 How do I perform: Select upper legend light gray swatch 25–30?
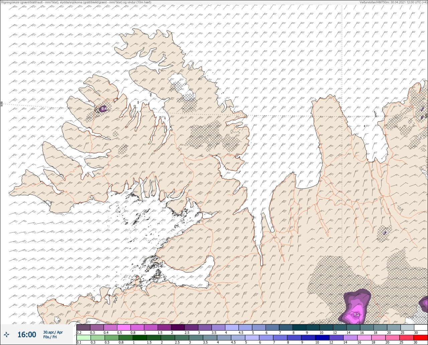(x=407, y=327)
